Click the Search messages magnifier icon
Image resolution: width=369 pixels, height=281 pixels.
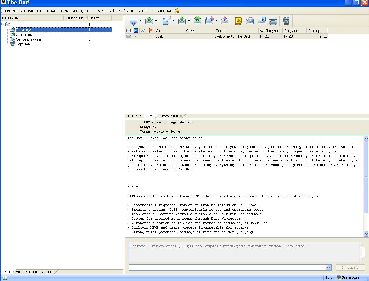250,21
